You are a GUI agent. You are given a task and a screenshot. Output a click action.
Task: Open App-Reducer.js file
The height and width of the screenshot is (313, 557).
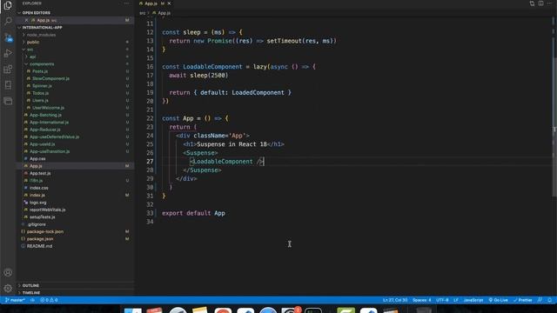(44, 130)
